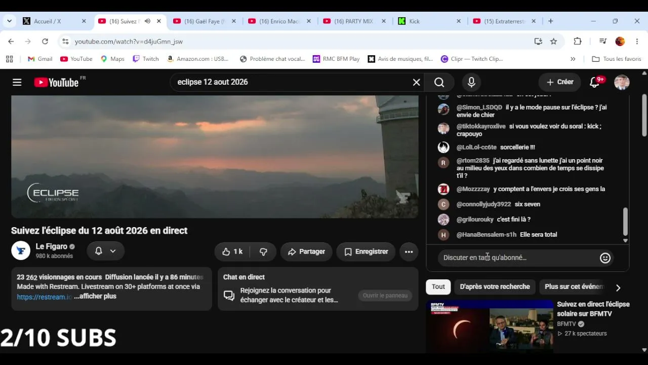This screenshot has width=648, height=365.
Task: Clear the search field with the X
Action: point(417,82)
